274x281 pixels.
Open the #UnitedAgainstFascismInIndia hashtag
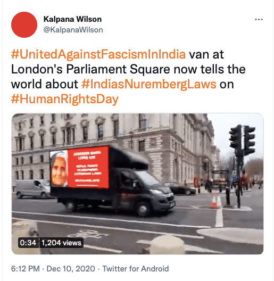[98, 54]
